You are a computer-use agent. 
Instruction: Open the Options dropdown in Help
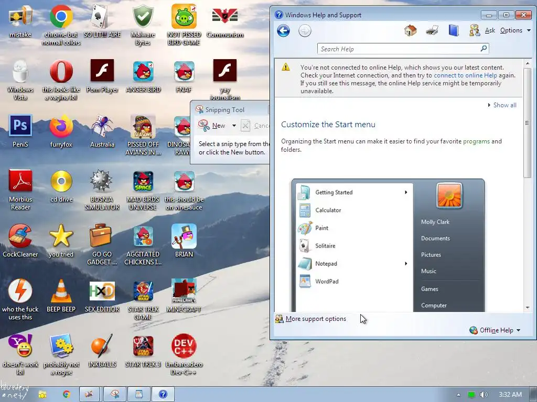[x=515, y=30]
